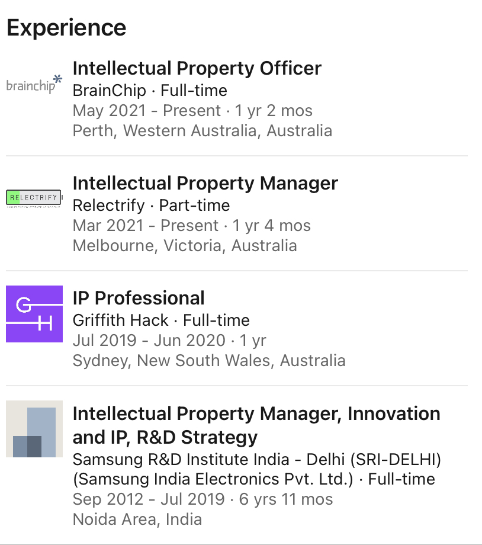Click the Experience section heading
482x545 pixels.
click(66, 28)
